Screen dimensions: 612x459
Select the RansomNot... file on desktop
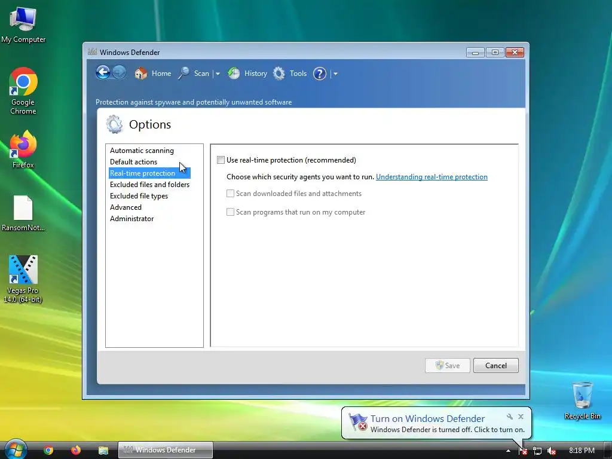[x=23, y=213]
